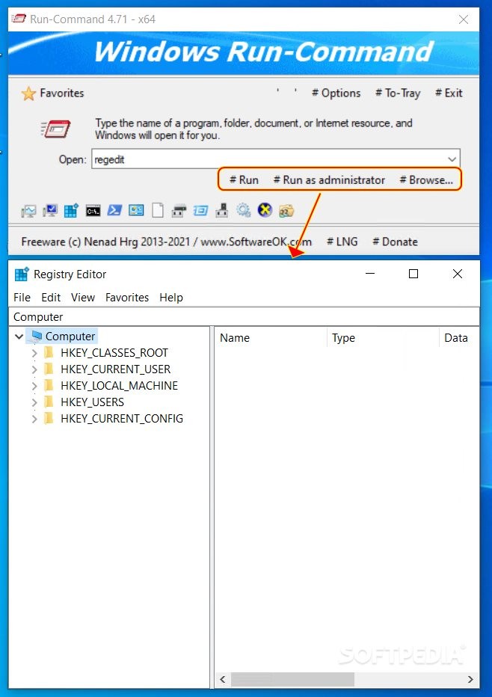Click the yellow X DirectX diagnostic icon

click(265, 210)
